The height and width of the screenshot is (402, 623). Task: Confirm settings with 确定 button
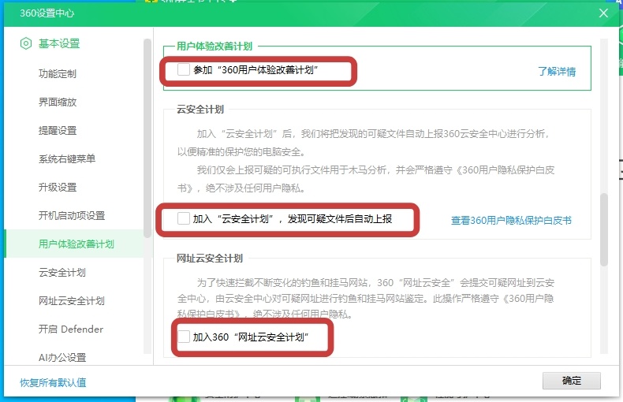pos(572,381)
